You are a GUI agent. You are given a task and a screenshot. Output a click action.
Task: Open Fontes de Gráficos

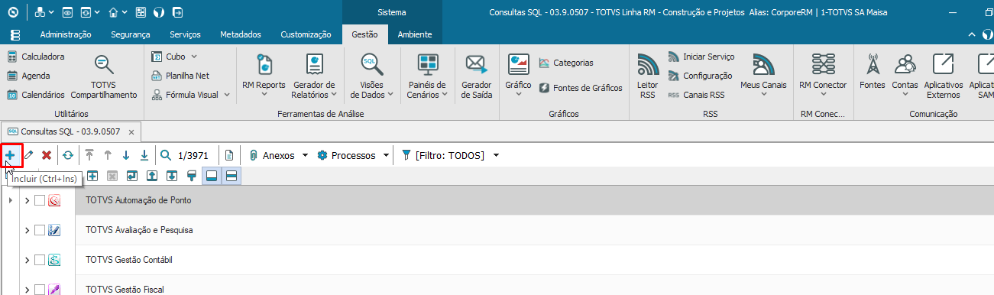pyautogui.click(x=580, y=88)
